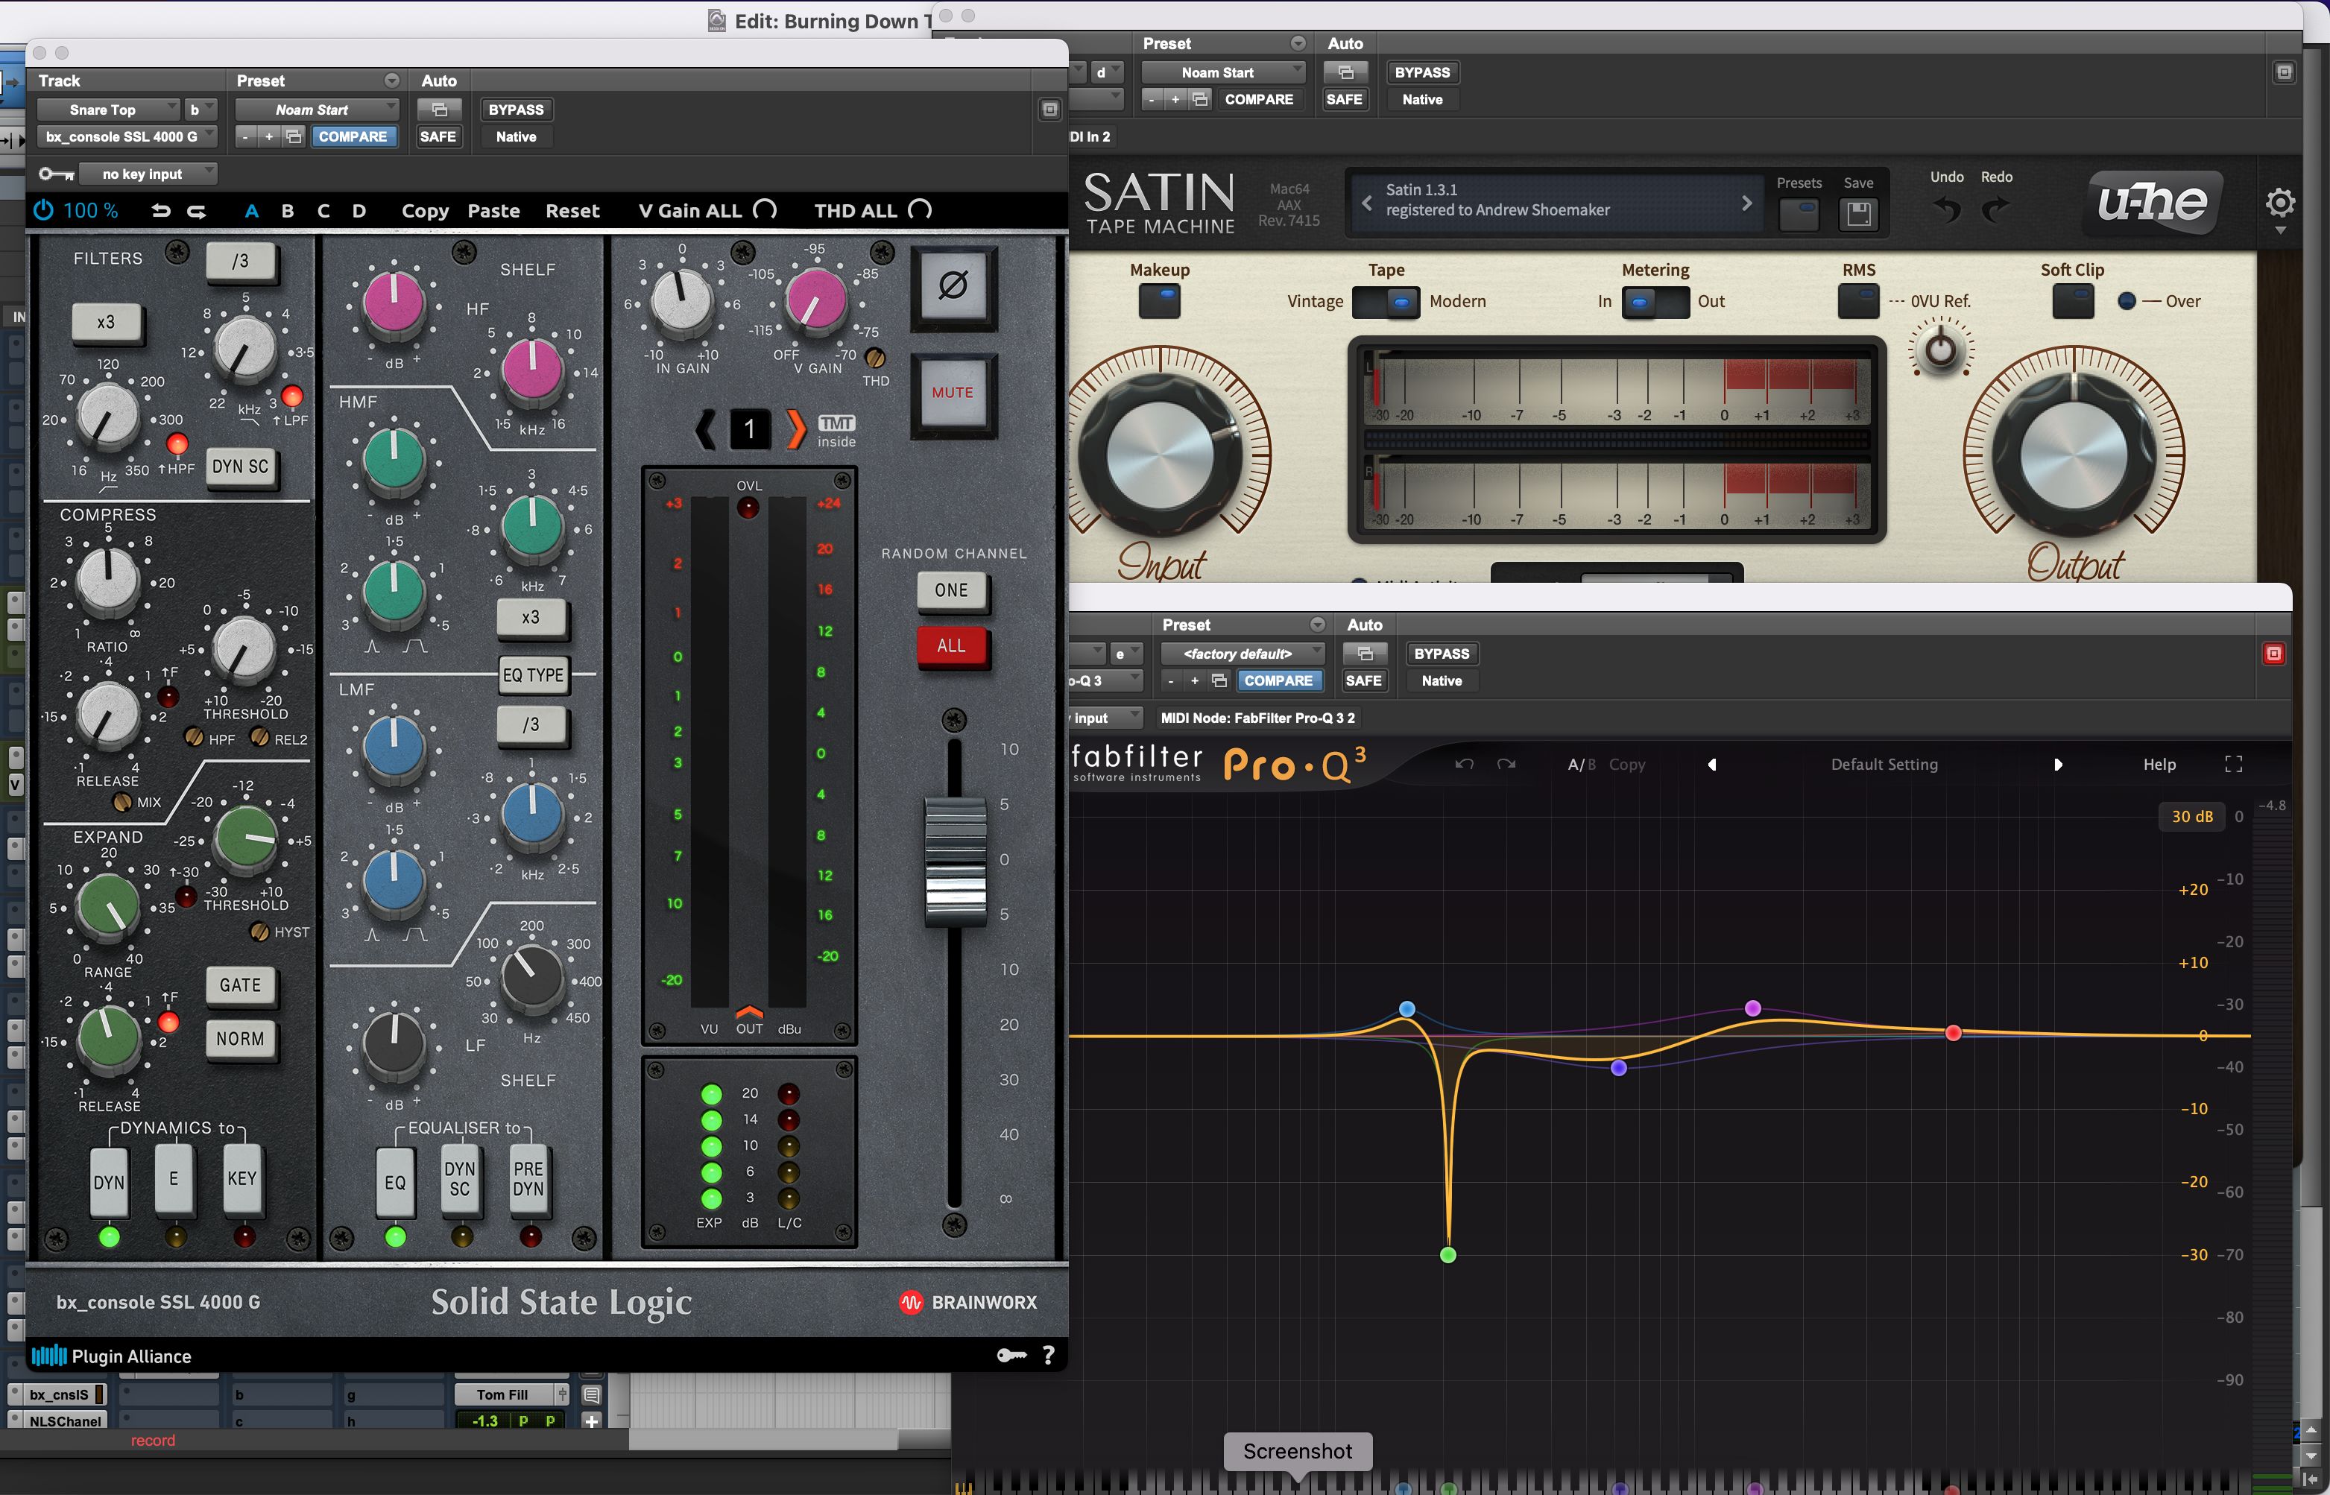Open the Pro-Q 30 dB range dropdown
Viewport: 2330px width, 1495px height.
tap(2192, 816)
